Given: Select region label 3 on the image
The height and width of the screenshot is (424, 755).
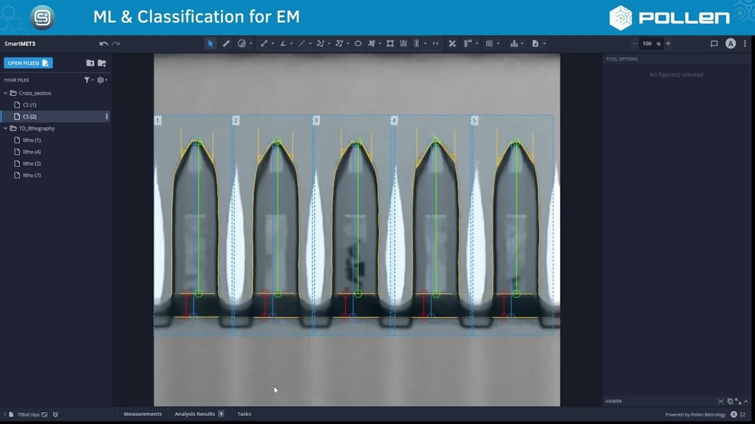Looking at the screenshot, I should point(316,120).
